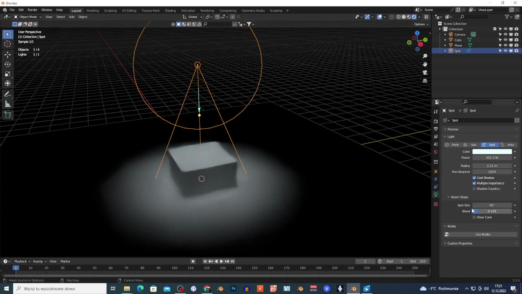The image size is (522, 294).
Task: Click the Zoom magnifier icon in viewport
Action: 425,56
